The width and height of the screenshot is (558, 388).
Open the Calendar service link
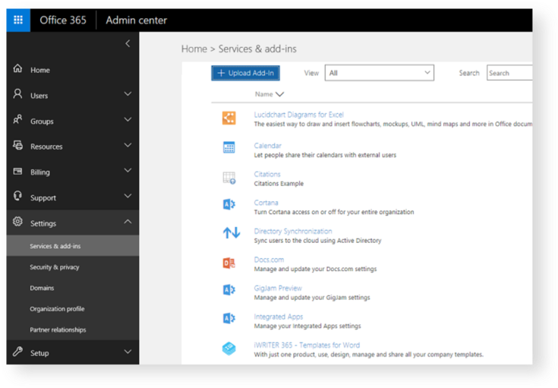tap(267, 146)
